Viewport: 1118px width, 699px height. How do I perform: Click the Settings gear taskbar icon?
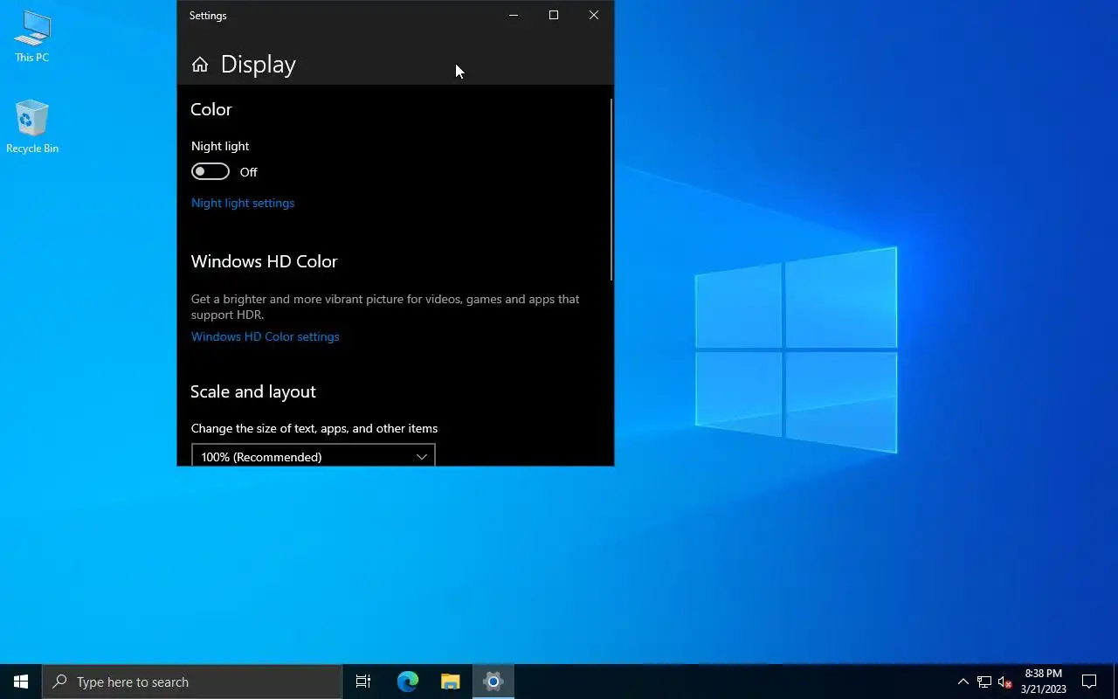tap(493, 682)
